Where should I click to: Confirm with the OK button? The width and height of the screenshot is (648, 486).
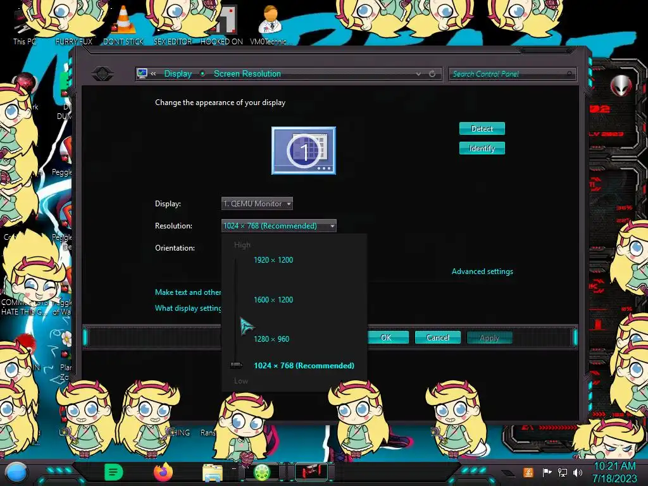(386, 338)
